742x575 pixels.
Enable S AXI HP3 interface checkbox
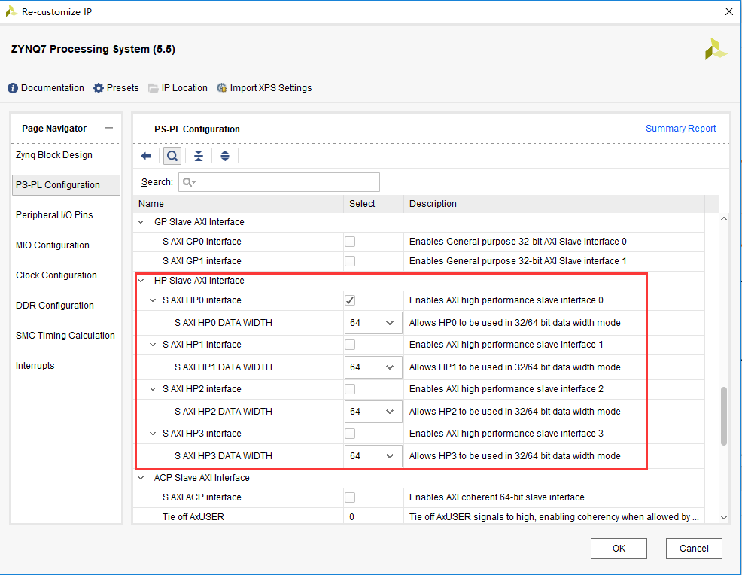[350, 434]
